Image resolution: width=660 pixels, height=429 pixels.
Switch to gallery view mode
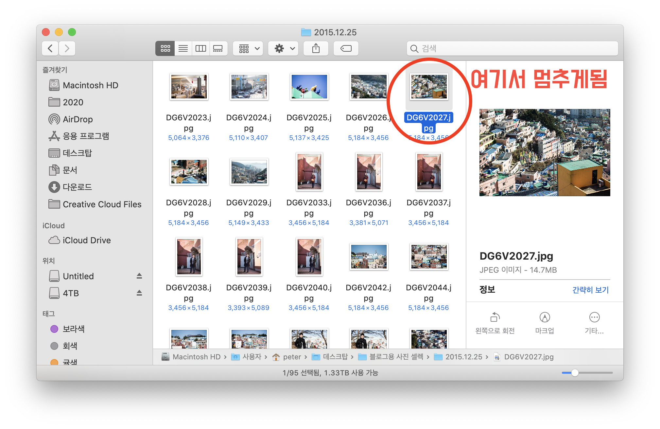218,49
